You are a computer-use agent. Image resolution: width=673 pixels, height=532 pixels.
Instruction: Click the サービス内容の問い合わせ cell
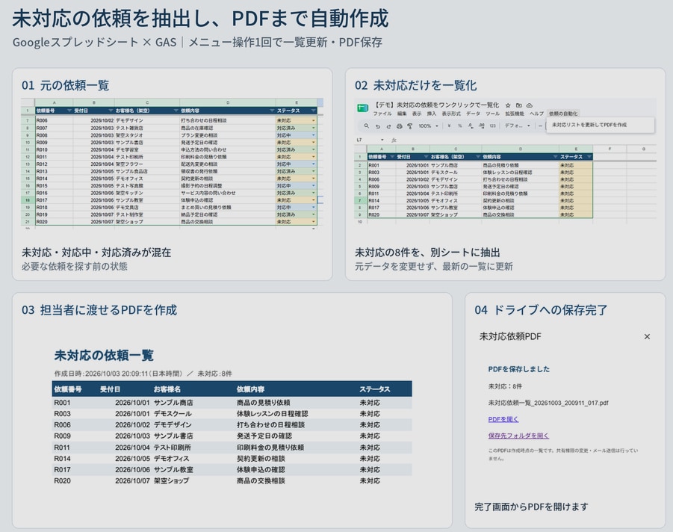point(228,194)
